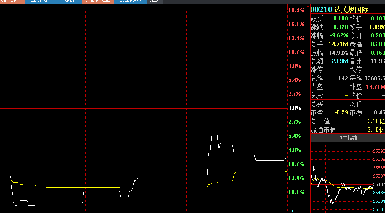Click average price value 0.183
385x213 pixels.
pos(378,18)
